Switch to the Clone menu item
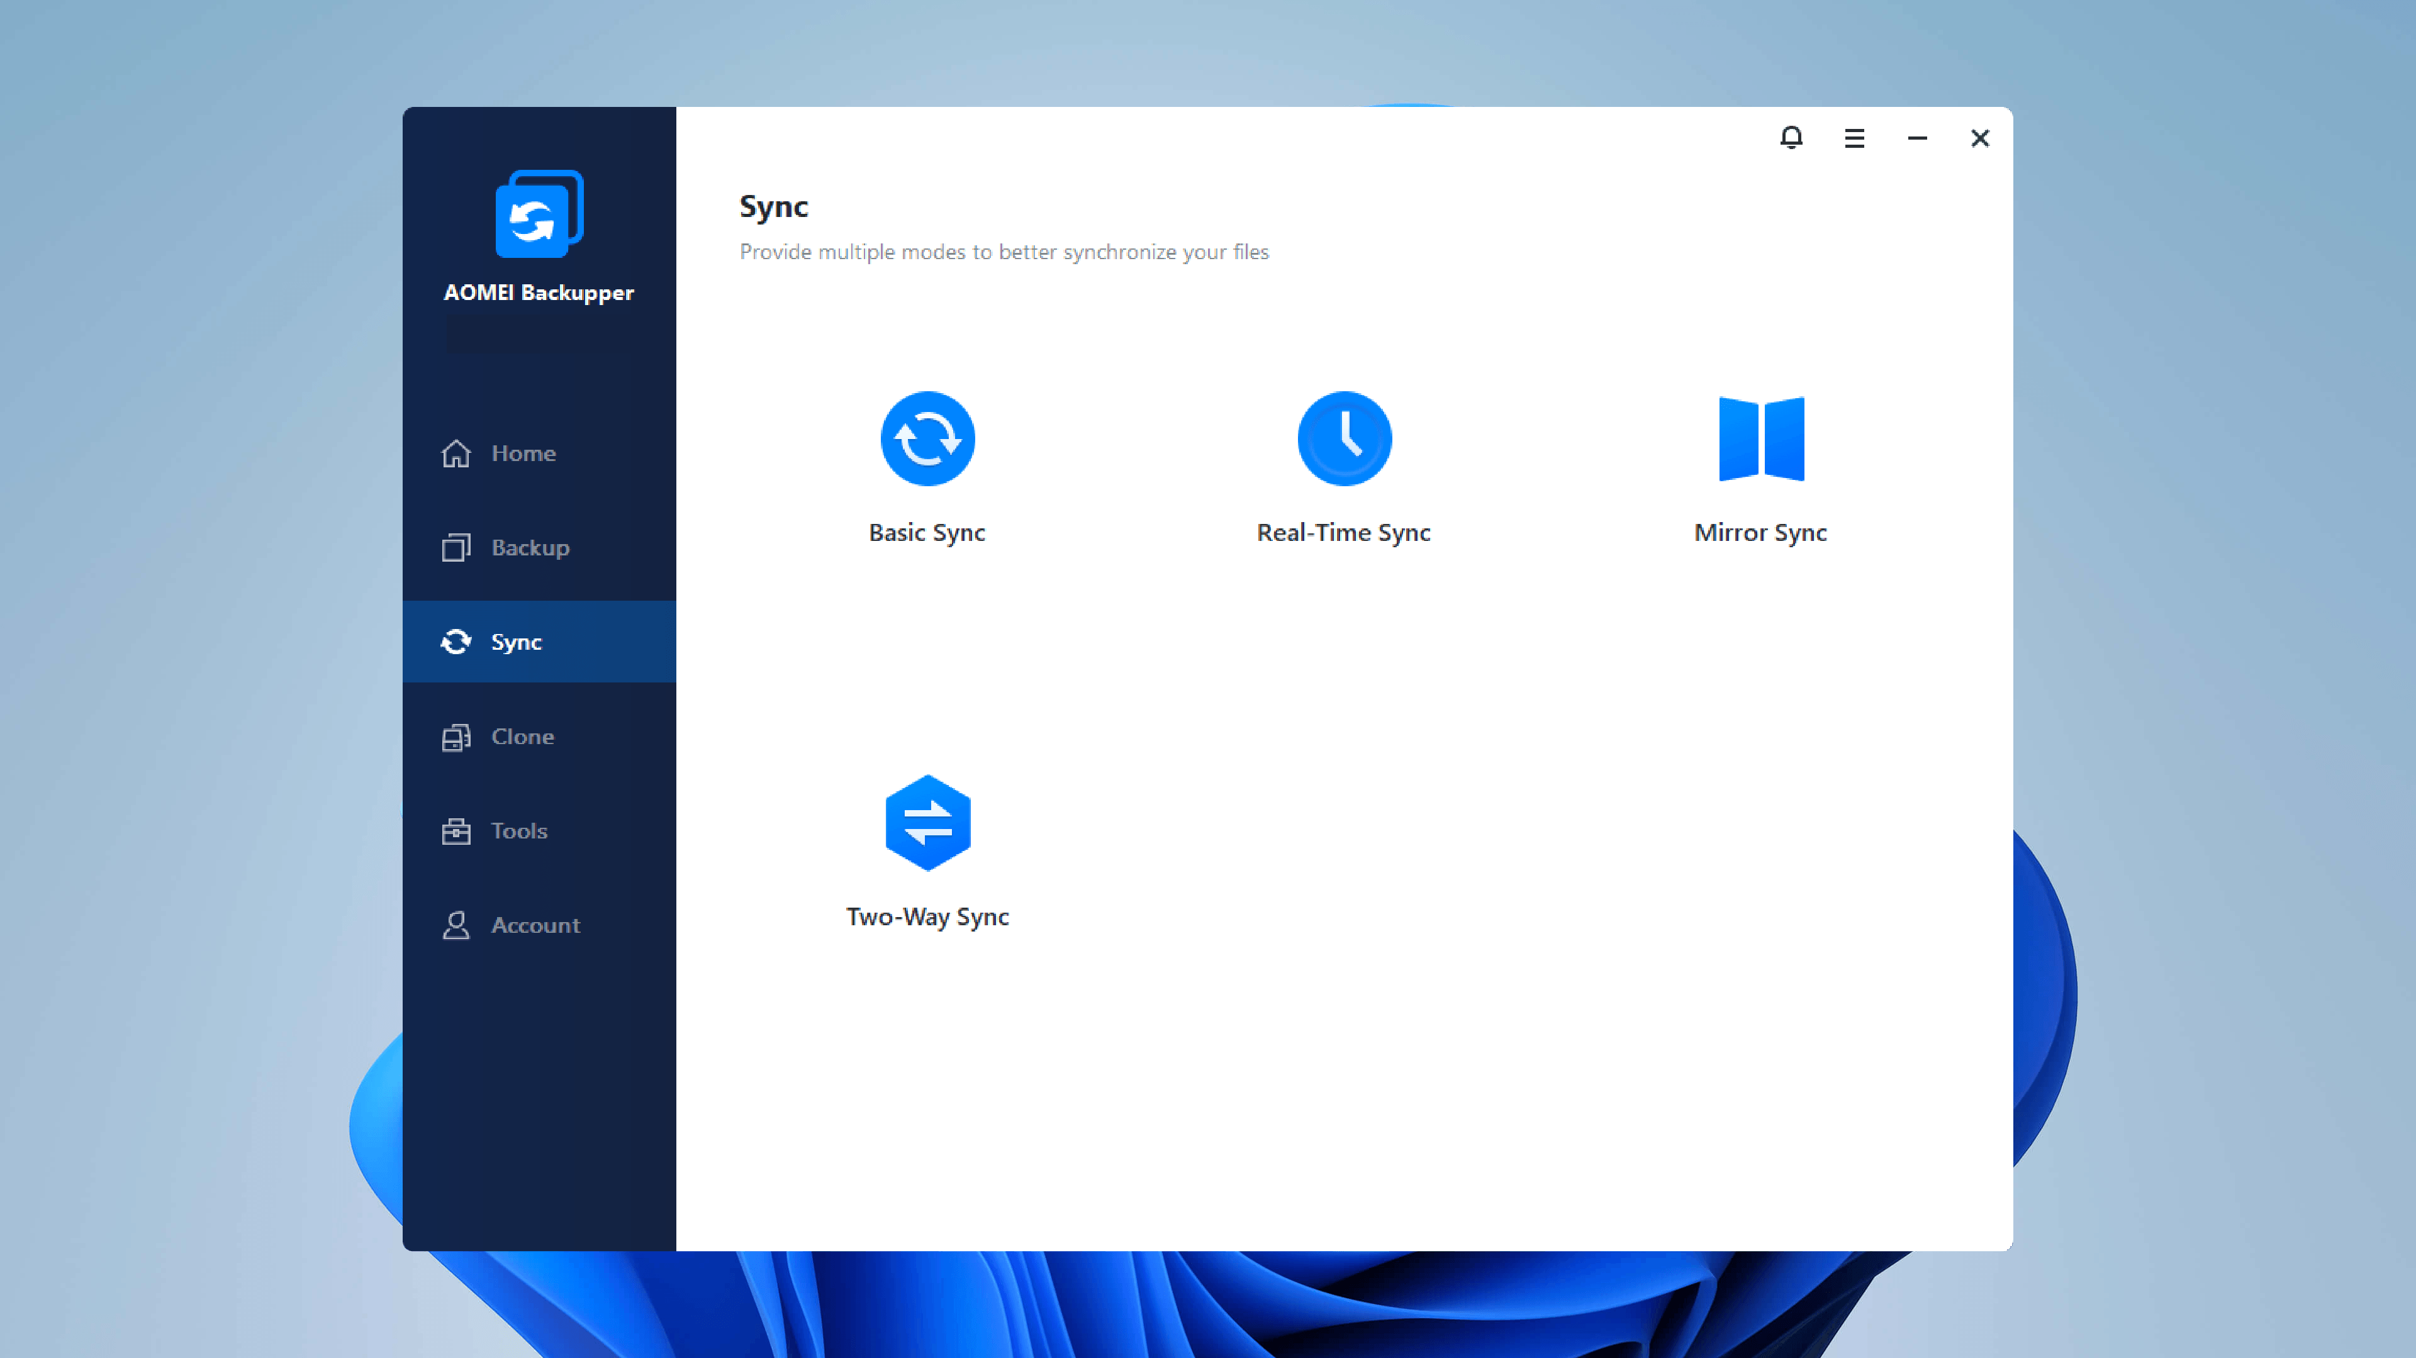The image size is (2416, 1358). click(x=522, y=736)
